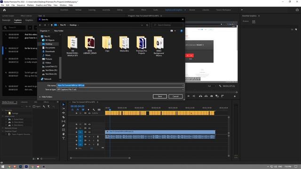Select the Hand tool
Image resolution: width=301 pixels, height=169 pixels.
pyautogui.click(x=63, y=134)
